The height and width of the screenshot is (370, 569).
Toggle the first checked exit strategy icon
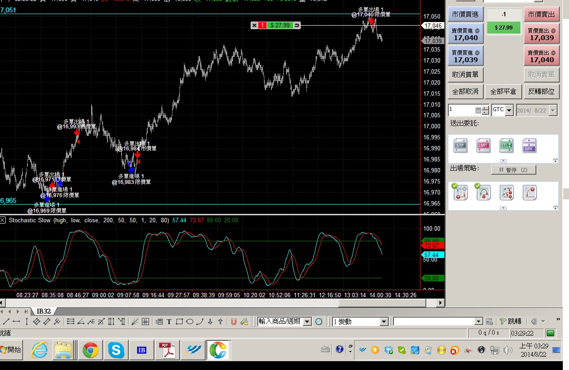pos(460,192)
